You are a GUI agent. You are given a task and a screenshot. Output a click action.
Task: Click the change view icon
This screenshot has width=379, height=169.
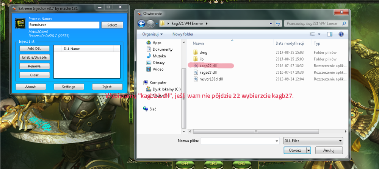312,34
